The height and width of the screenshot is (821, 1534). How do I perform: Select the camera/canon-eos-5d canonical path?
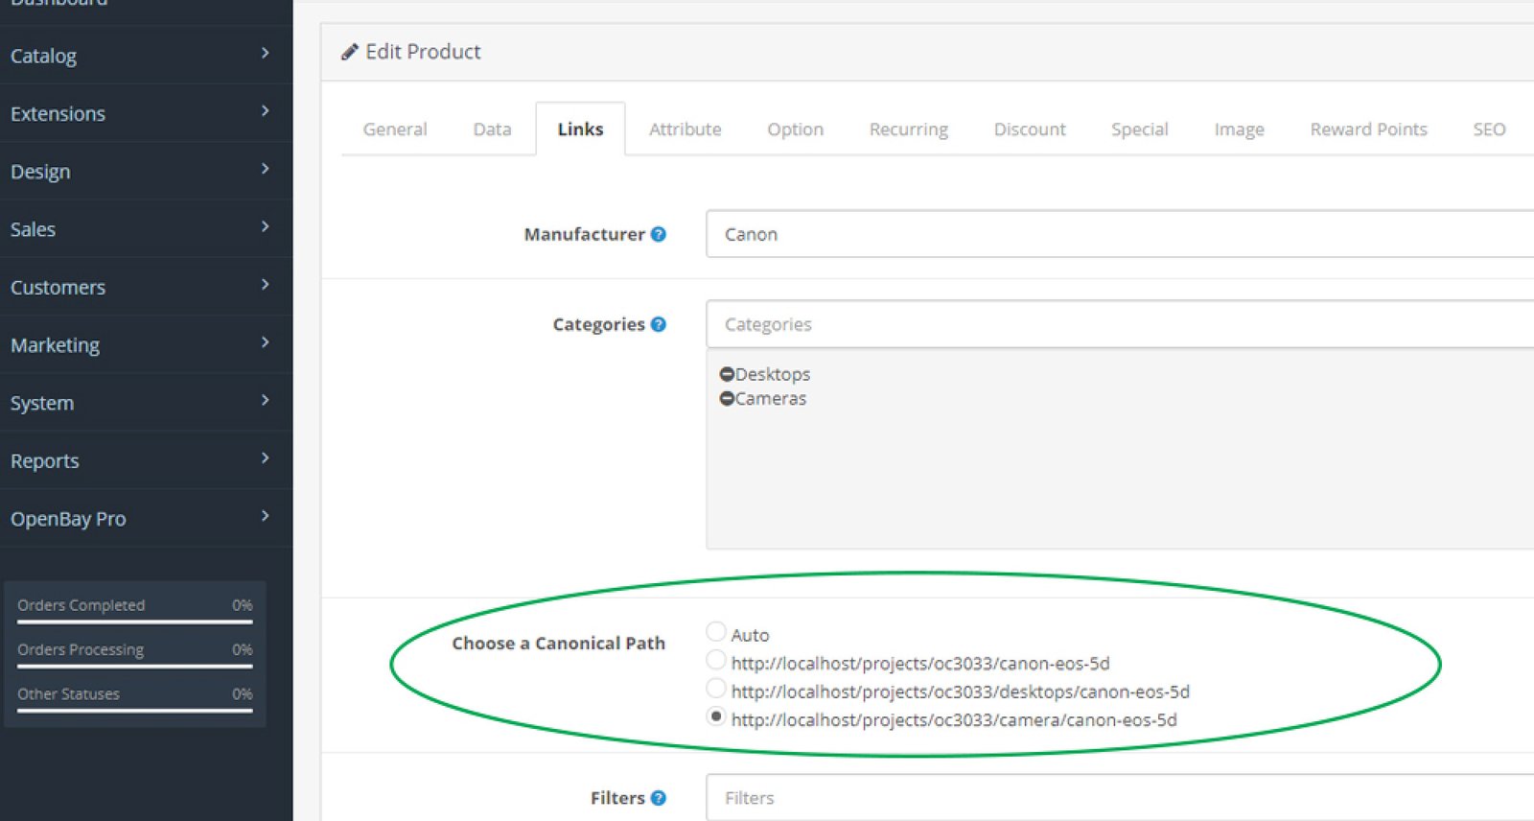(x=715, y=716)
